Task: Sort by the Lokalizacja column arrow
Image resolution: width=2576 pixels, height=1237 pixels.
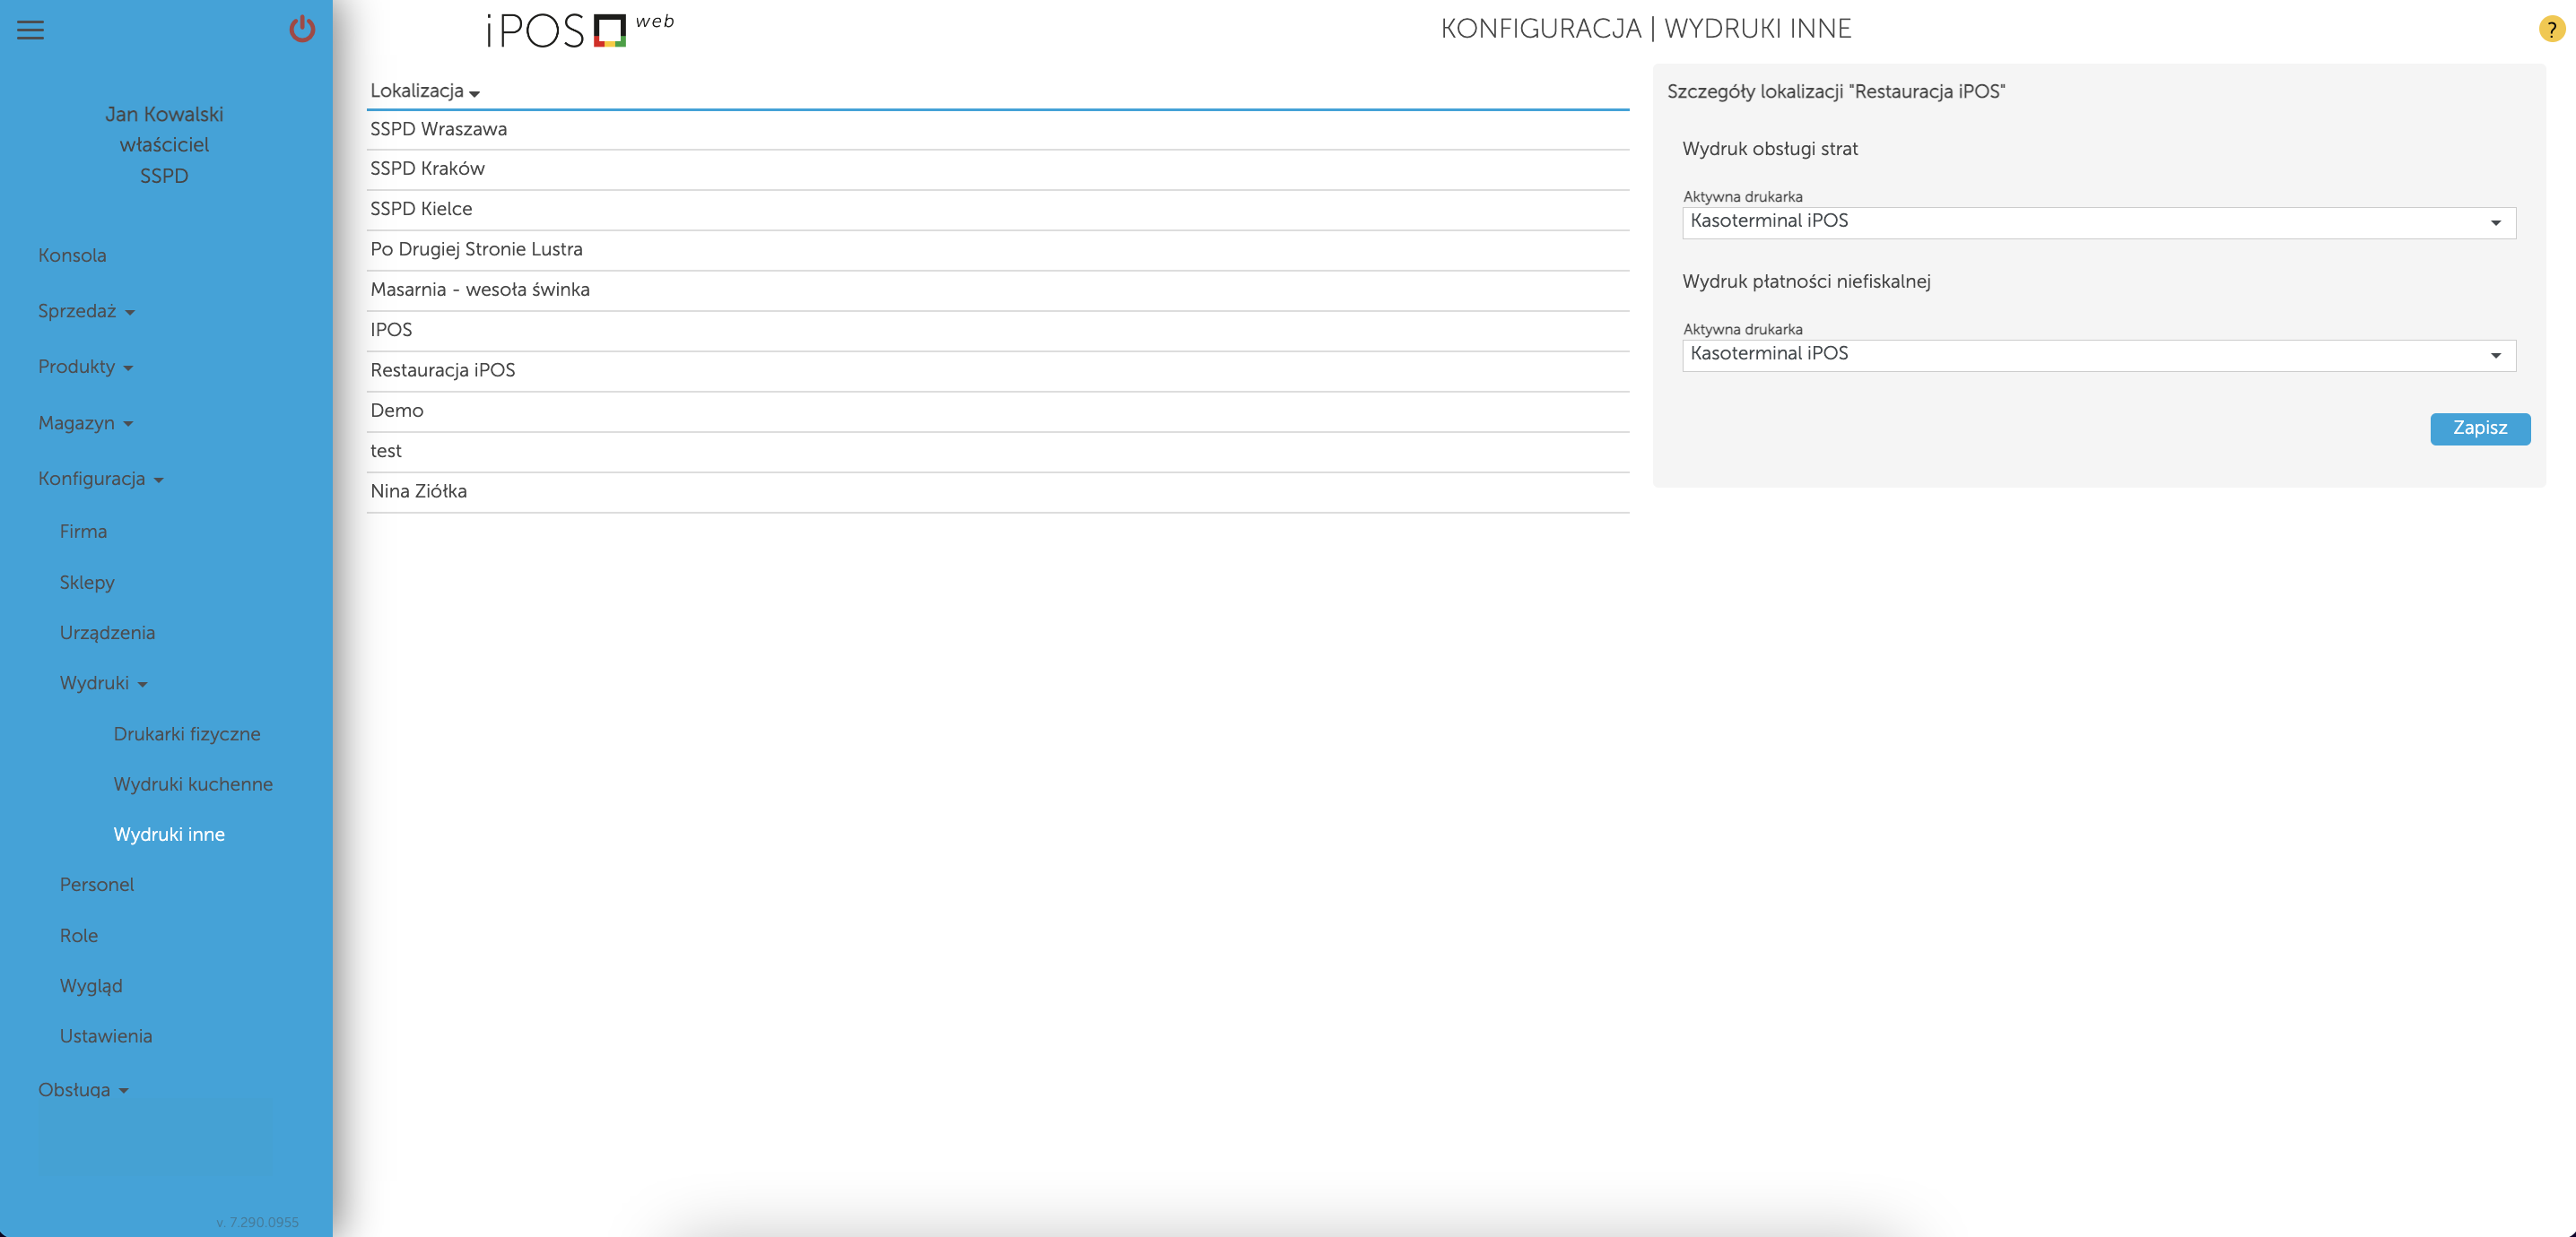Action: click(474, 93)
